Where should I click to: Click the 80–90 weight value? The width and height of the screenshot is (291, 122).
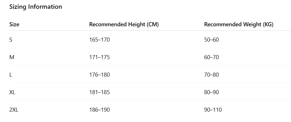point(211,92)
